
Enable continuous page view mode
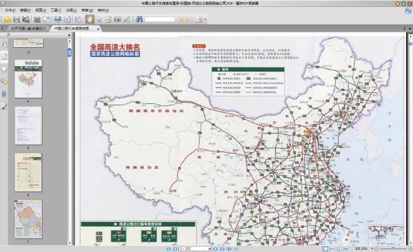pos(332,249)
